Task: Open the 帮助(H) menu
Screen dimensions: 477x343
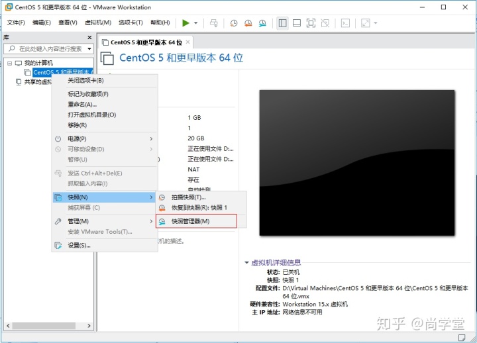Action: pos(160,23)
